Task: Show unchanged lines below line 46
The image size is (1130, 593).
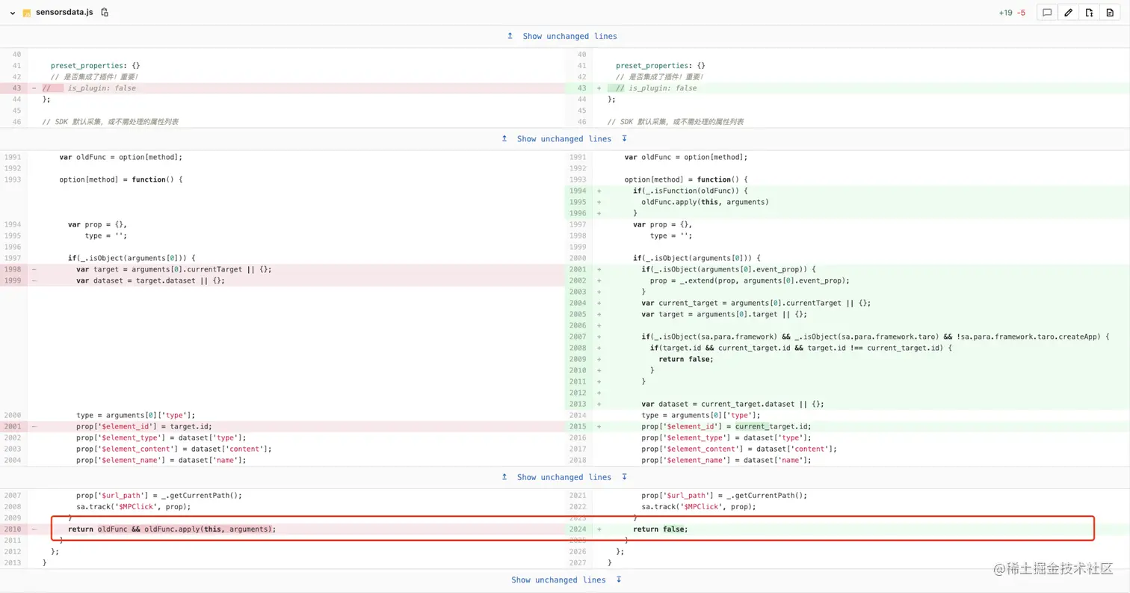Action: [x=564, y=139]
